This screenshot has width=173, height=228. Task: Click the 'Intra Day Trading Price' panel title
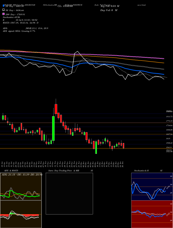click(60, 171)
